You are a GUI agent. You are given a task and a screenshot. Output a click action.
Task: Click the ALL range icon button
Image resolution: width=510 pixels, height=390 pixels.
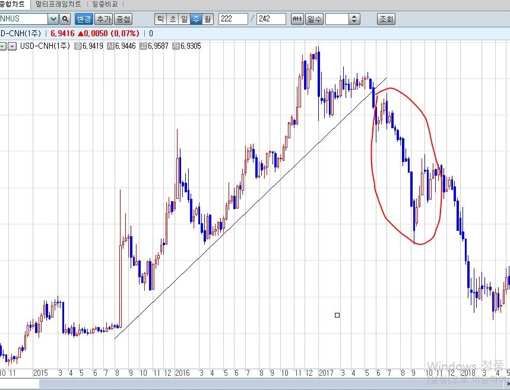point(297,19)
